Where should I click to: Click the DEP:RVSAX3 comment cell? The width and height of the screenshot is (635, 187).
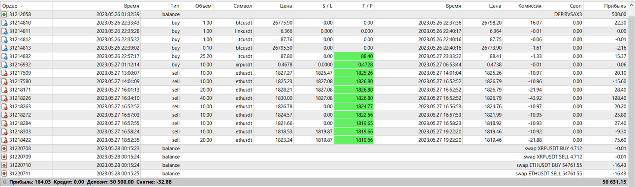coord(568,15)
